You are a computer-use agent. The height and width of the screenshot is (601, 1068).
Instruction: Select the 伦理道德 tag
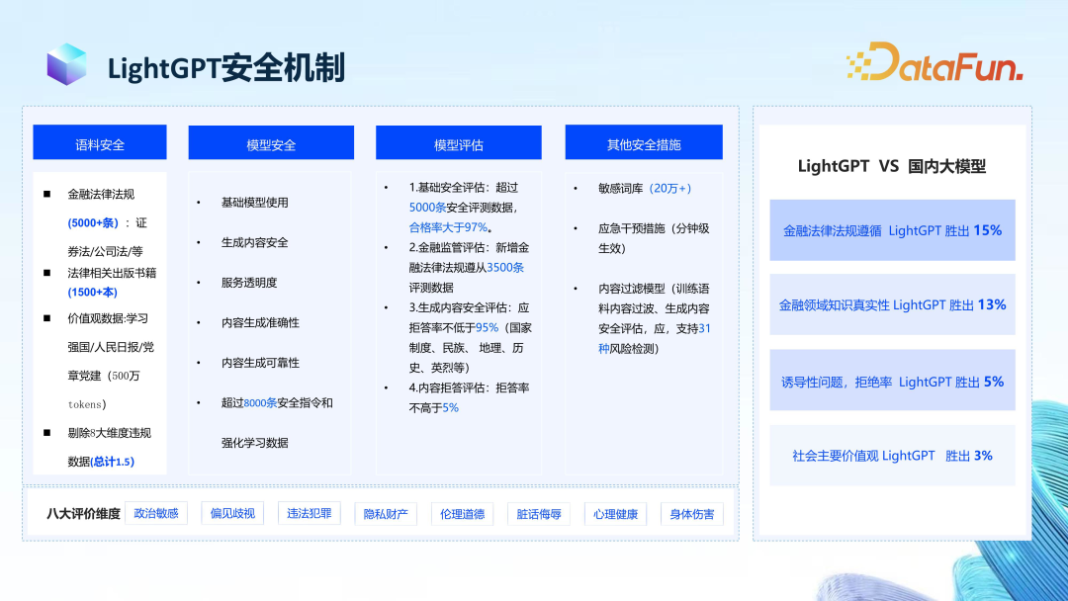pos(462,514)
